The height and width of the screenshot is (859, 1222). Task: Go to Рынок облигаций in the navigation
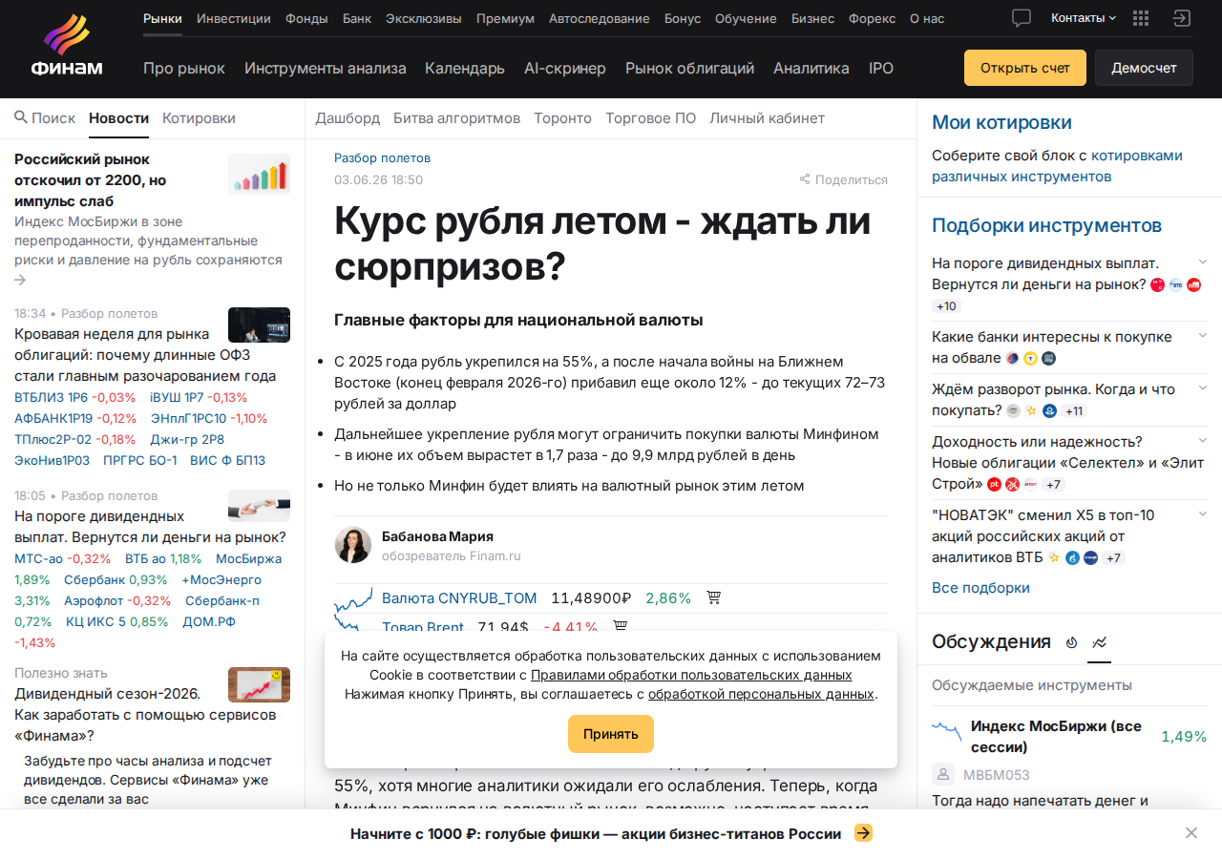point(690,68)
